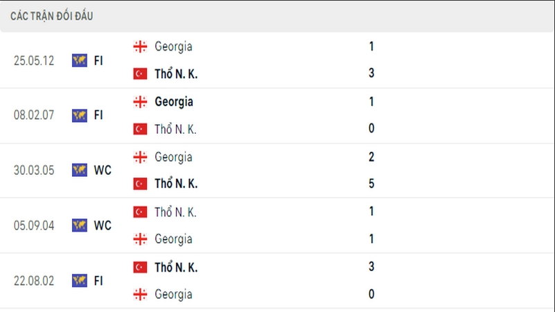Click the world map icon beside 22.08.02
555x312 pixels.
click(x=80, y=281)
